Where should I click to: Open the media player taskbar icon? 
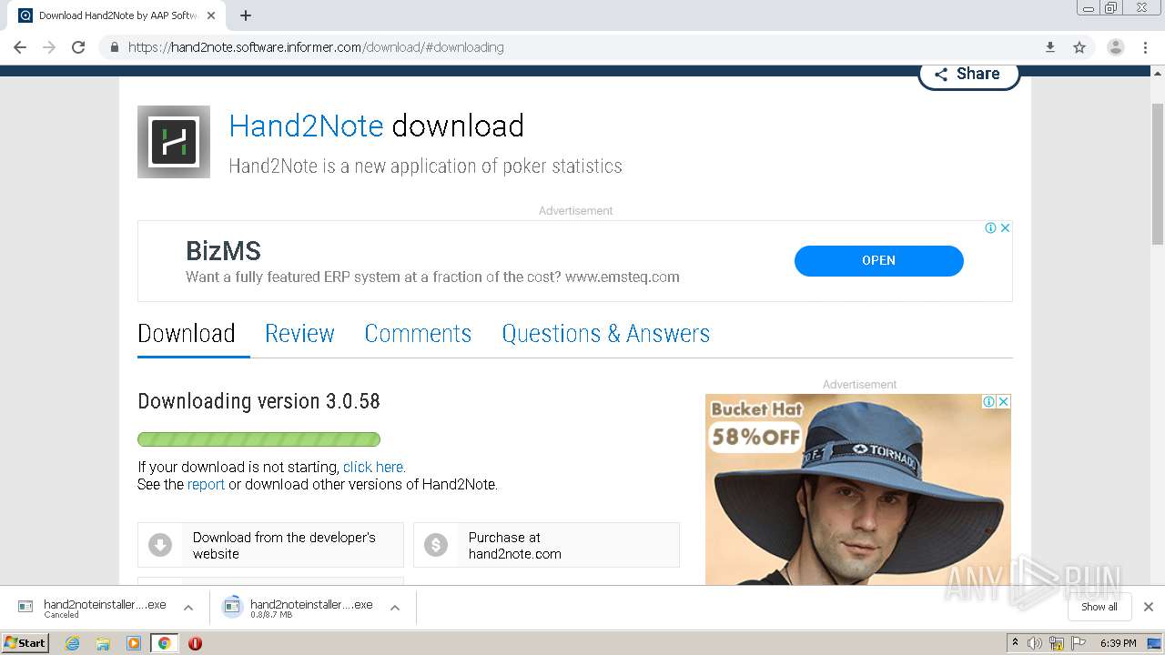pyautogui.click(x=134, y=643)
